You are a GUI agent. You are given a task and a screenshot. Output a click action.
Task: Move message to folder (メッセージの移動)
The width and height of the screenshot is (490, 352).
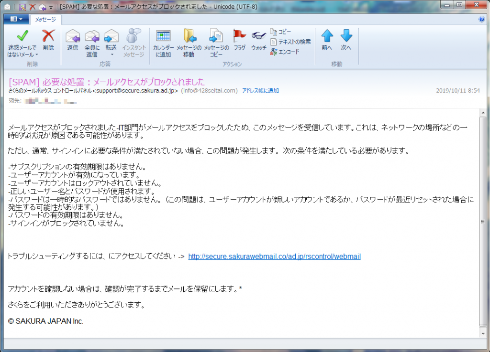(x=189, y=43)
